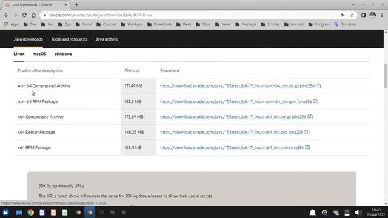Open the tab search dropdown arrow
Screen dimensions: 388x218
click(353, 5)
